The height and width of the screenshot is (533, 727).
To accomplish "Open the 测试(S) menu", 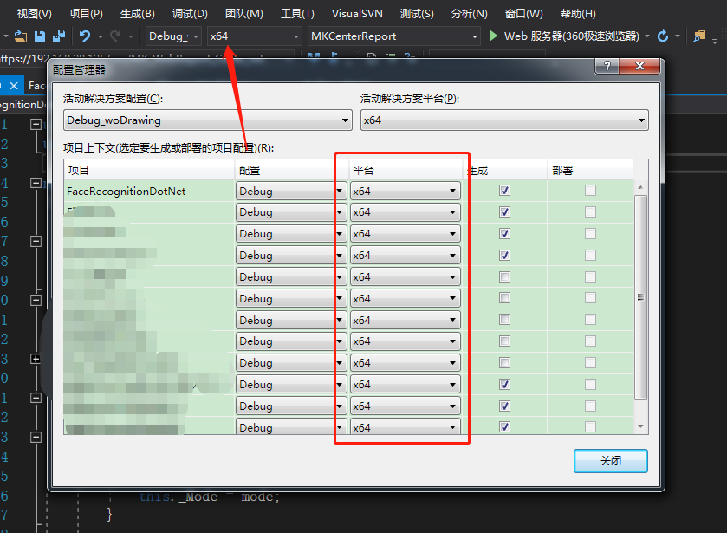I will tap(417, 14).
